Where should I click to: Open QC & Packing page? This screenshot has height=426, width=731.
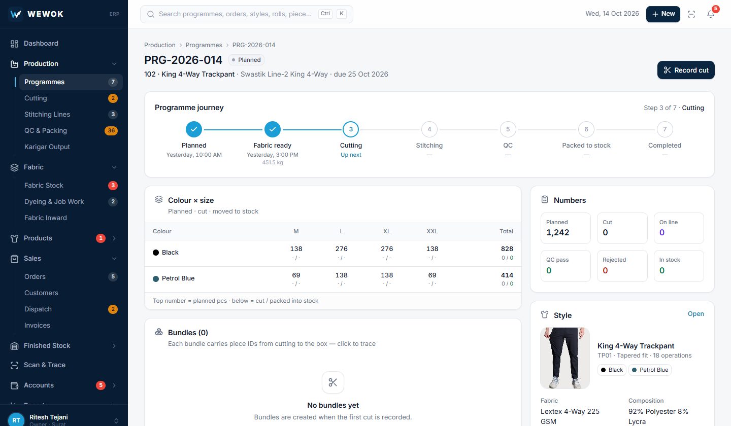coord(71,131)
